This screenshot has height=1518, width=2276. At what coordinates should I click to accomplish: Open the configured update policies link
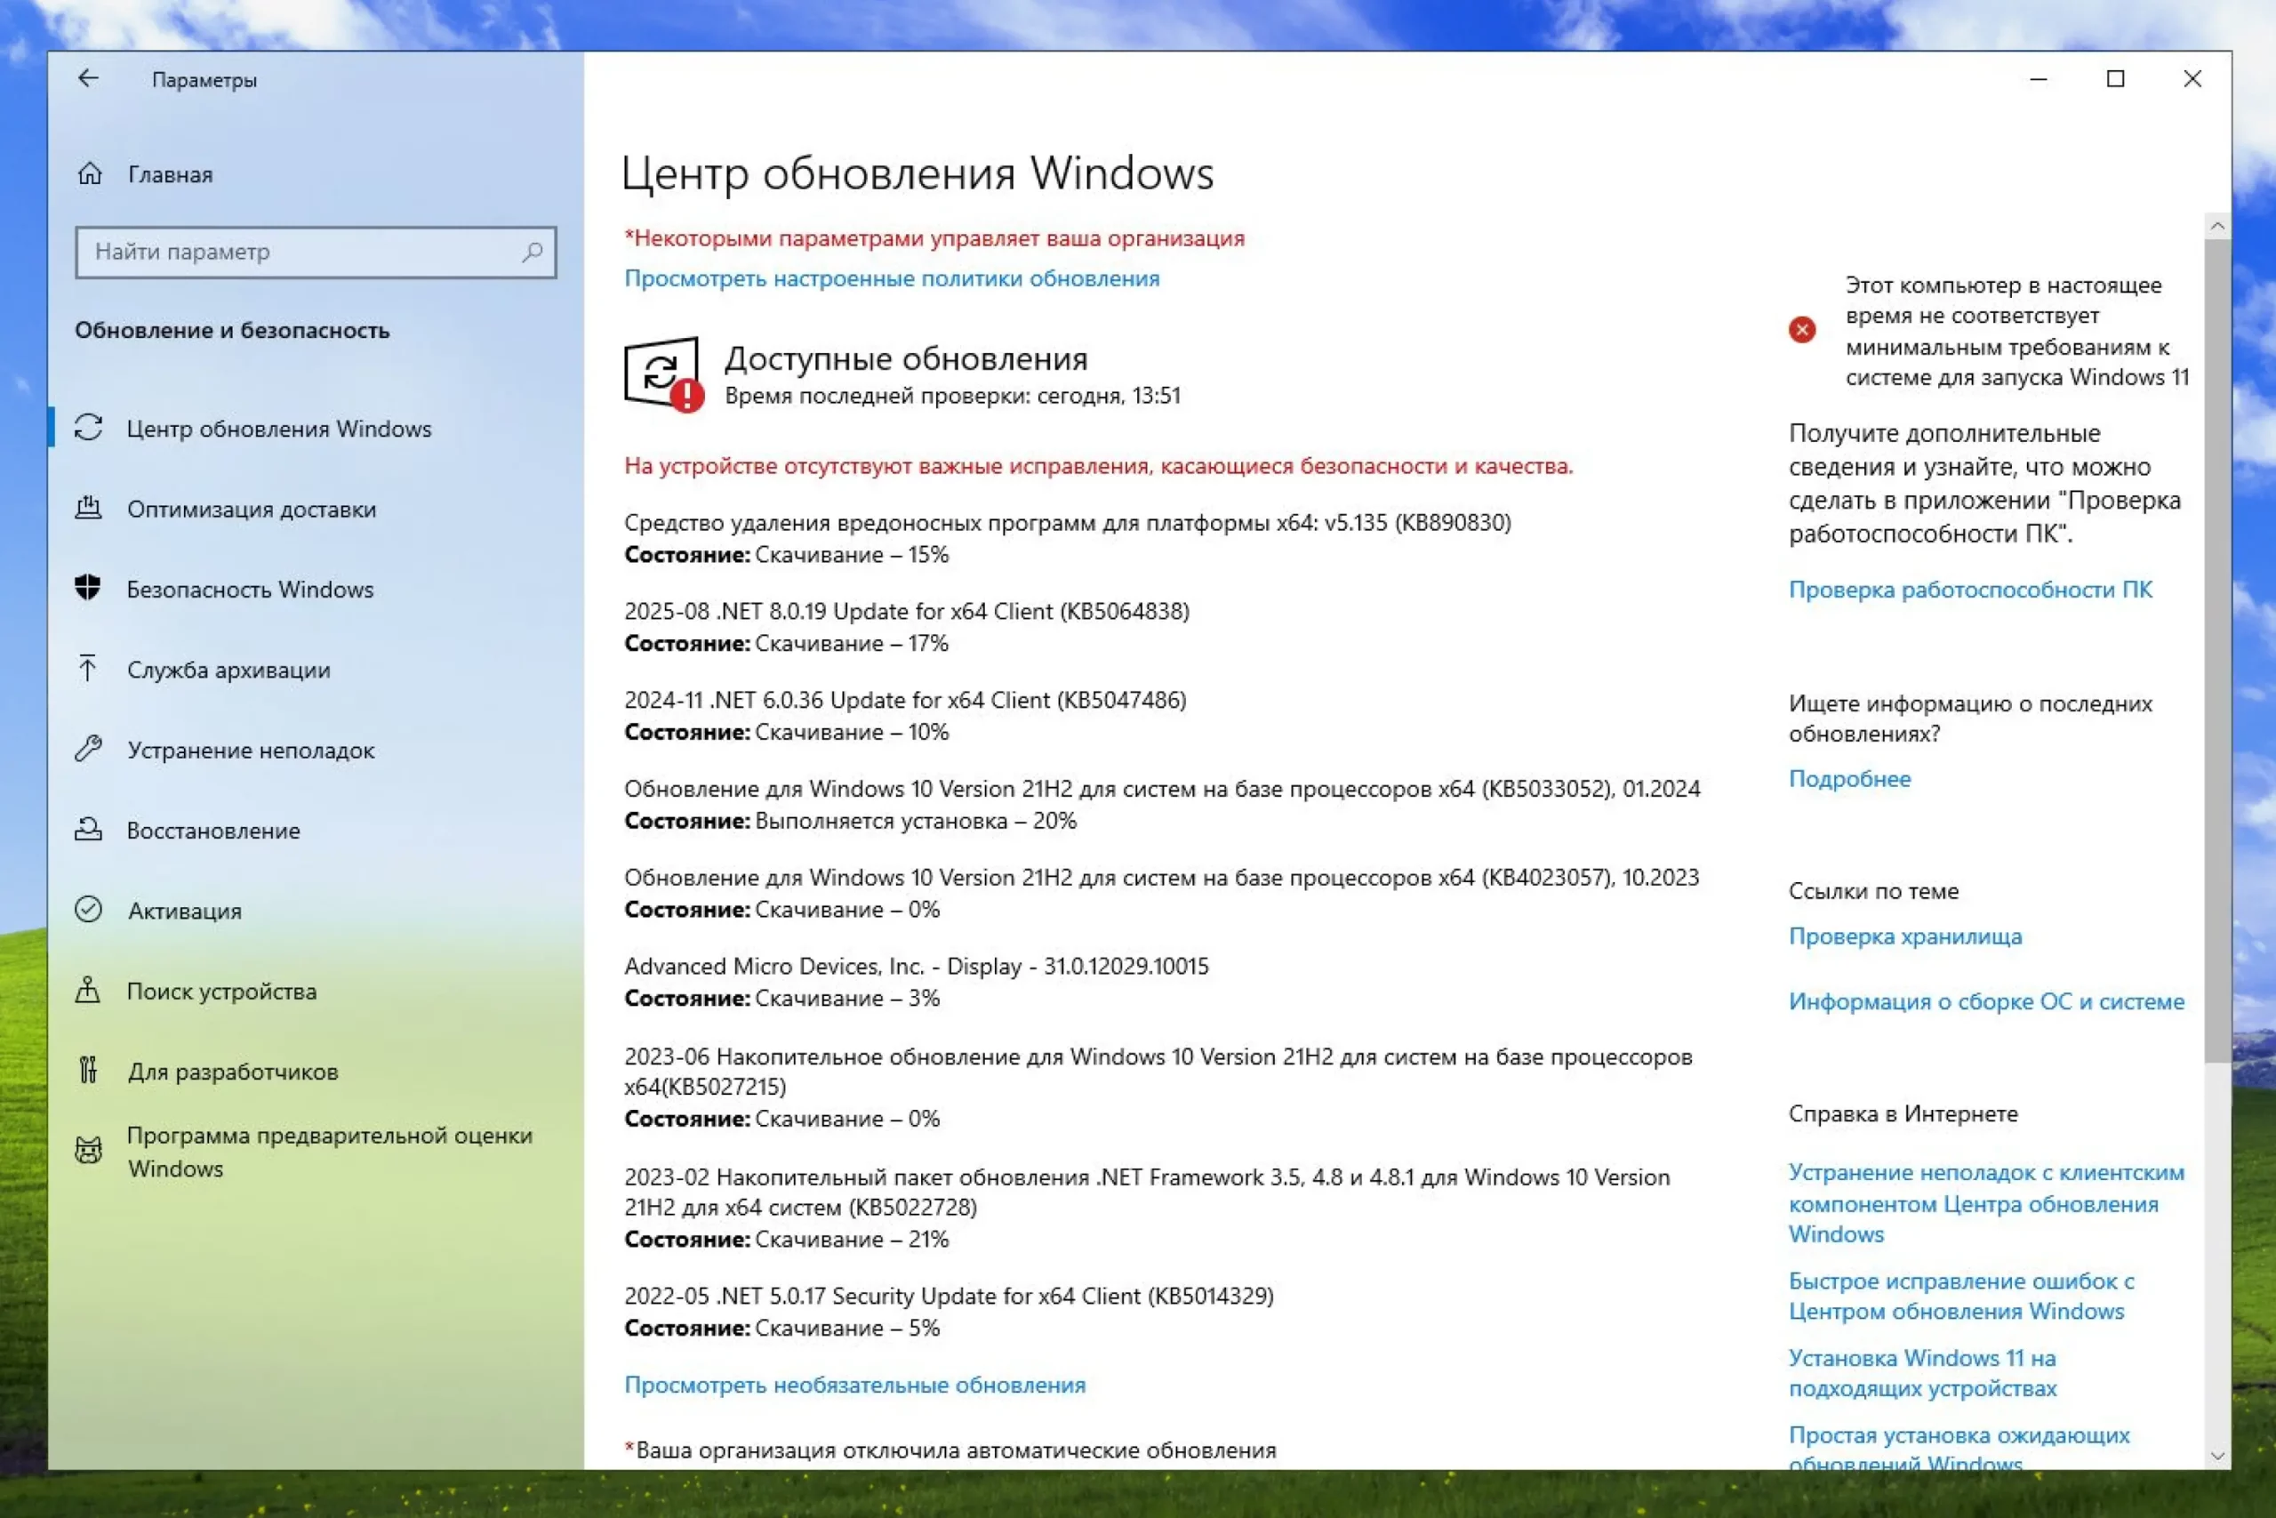click(891, 279)
